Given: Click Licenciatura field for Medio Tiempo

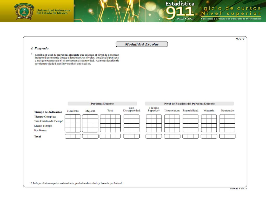Looking at the screenshot, I should click(172, 126).
